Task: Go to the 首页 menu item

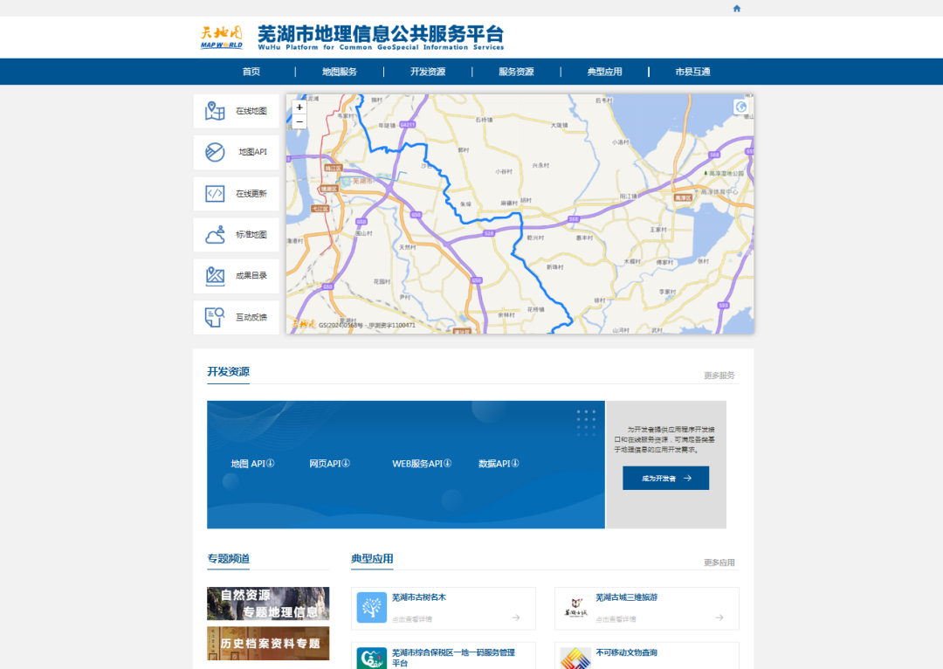Action: coord(251,72)
